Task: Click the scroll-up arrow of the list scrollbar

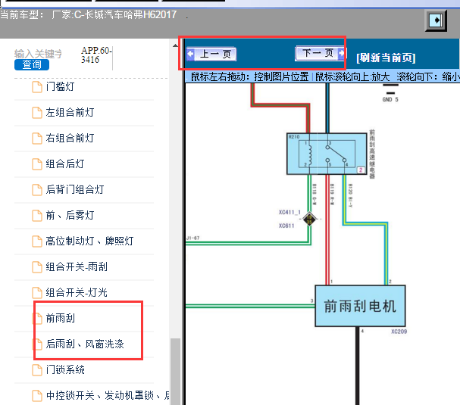Action: pos(175,45)
